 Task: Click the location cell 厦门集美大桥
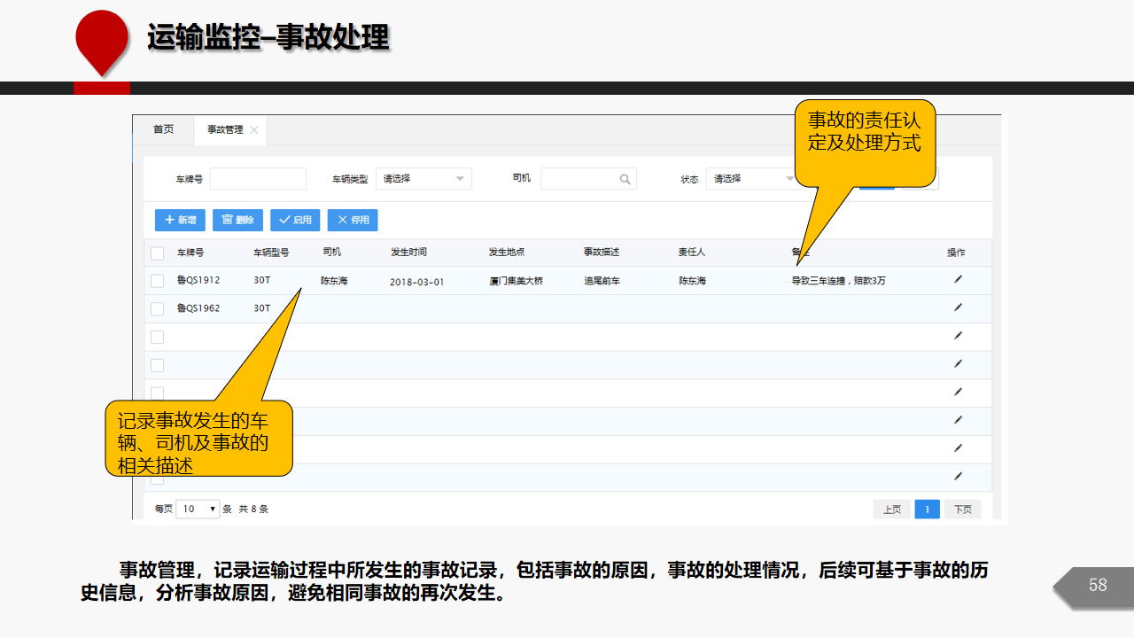click(517, 281)
